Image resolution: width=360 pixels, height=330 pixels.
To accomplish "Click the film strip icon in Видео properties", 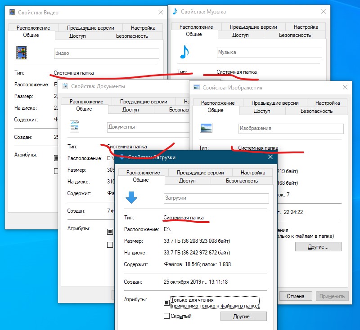I will (22, 53).
